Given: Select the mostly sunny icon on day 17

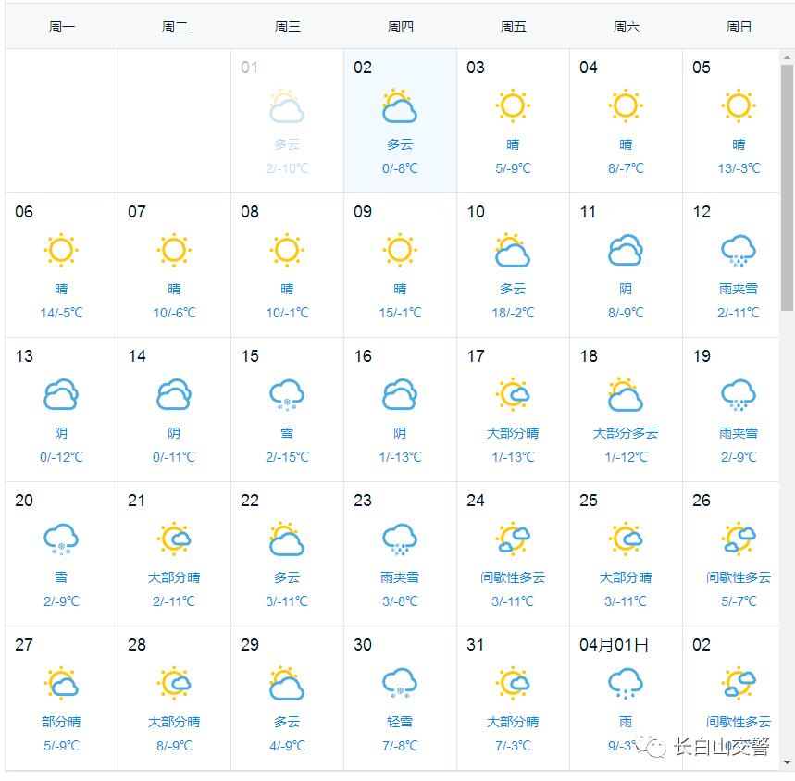Looking at the screenshot, I should (x=513, y=395).
